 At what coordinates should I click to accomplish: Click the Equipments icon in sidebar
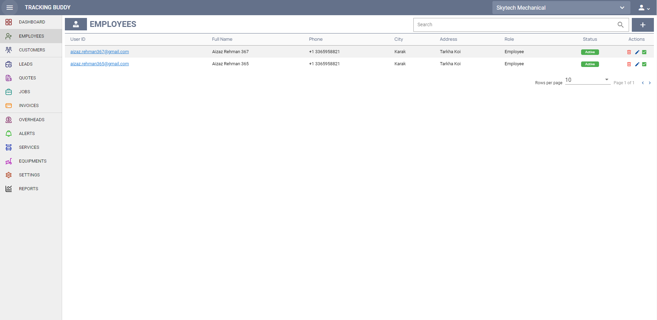(9, 161)
